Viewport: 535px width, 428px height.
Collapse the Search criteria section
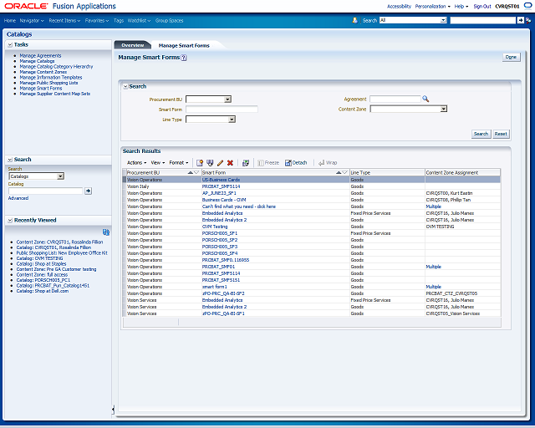125,87
